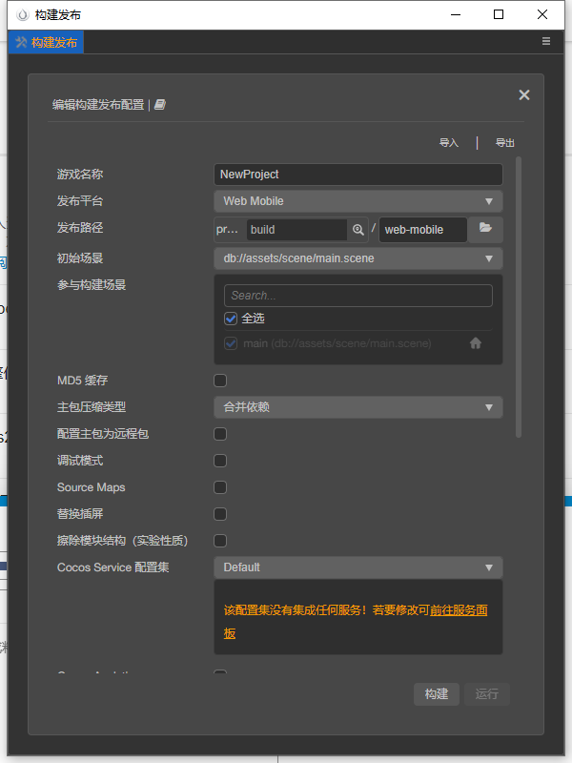Open the 主包压缩类型 合并依赖 dropdown
Screen dimensions: 572x763
358,407
